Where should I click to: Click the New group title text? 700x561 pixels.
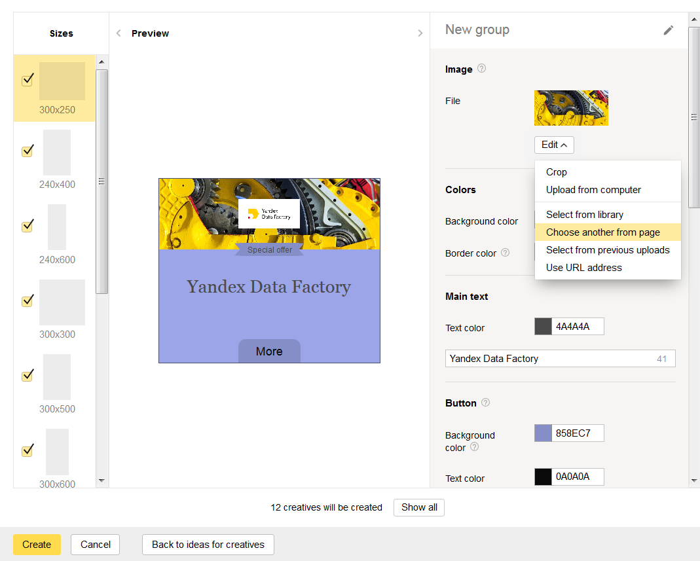[477, 29]
